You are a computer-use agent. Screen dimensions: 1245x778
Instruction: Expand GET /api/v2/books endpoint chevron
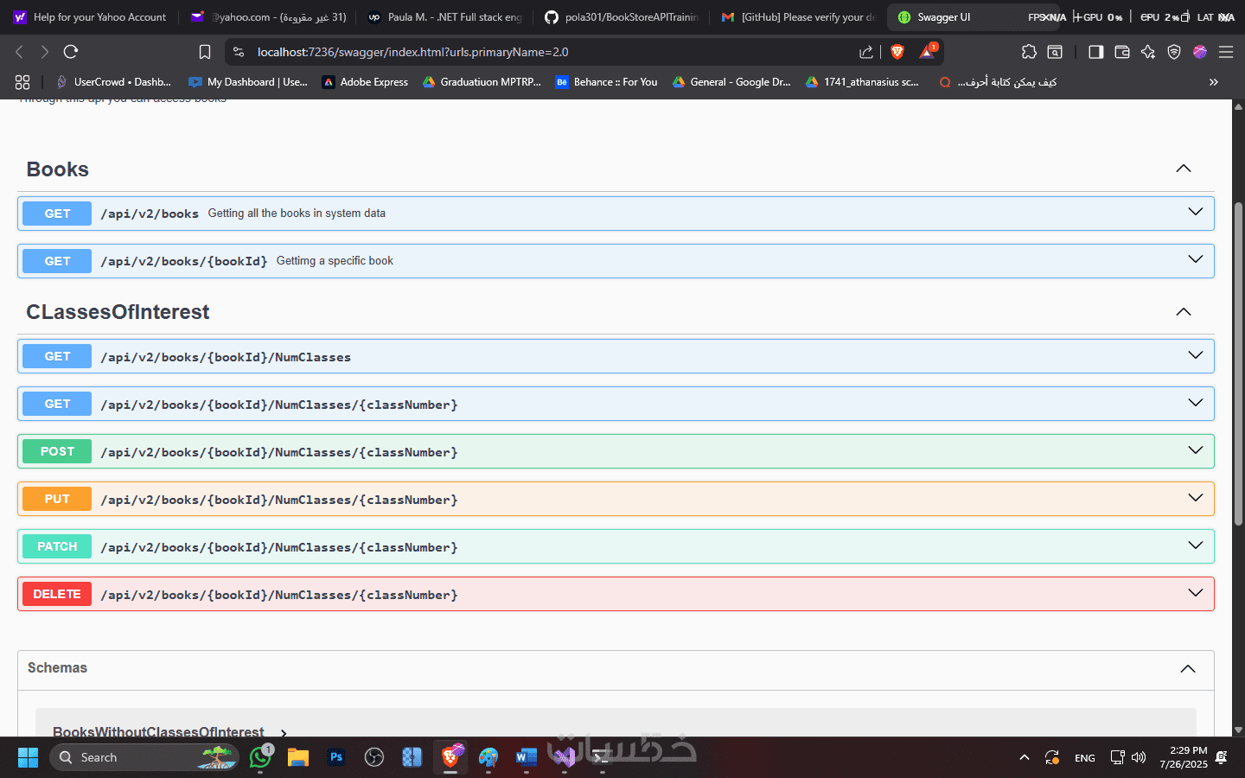pyautogui.click(x=1196, y=212)
